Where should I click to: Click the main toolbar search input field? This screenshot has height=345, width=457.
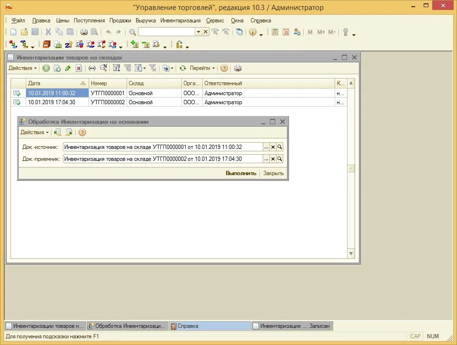pos(167,32)
